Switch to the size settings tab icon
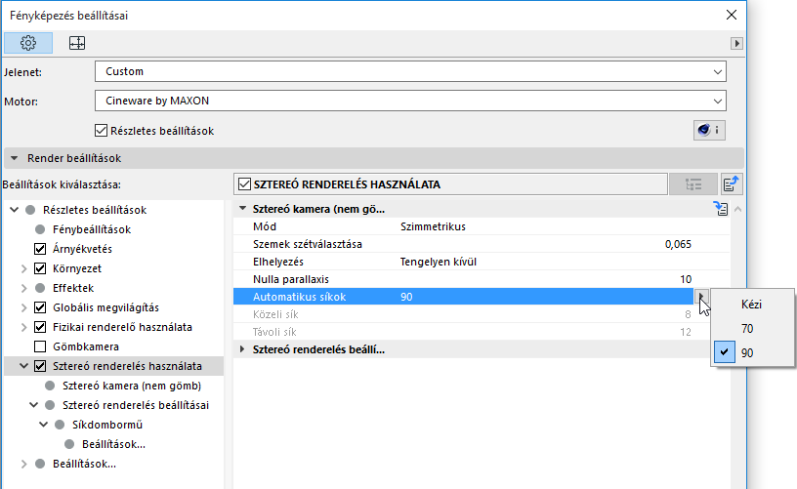This screenshot has height=489, width=797. pos(77,43)
